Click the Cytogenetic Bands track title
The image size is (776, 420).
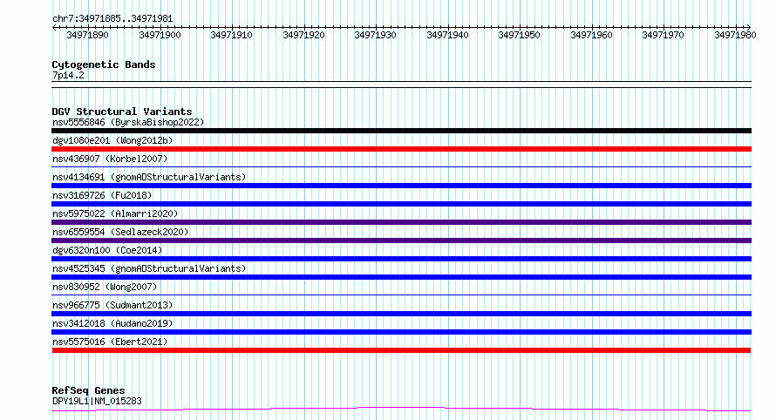pyautogui.click(x=104, y=64)
